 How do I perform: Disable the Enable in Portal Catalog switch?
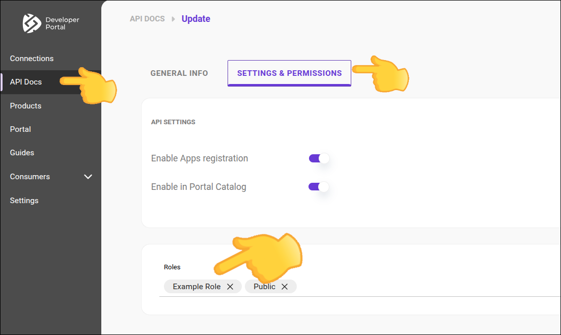(319, 186)
